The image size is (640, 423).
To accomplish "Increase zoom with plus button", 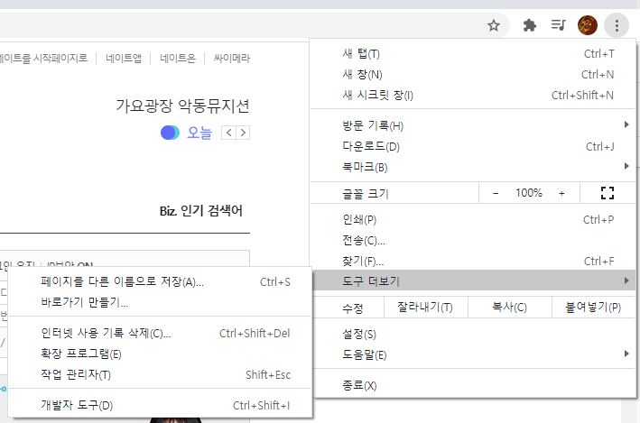I will [x=561, y=193].
